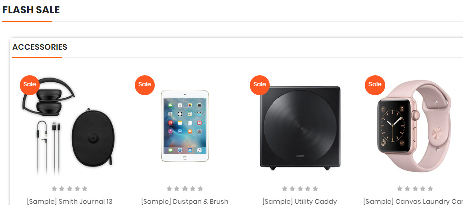Screen dimensions: 463x205
Task: Open the [Sample] Utility Caddy link
Action: 300,202
